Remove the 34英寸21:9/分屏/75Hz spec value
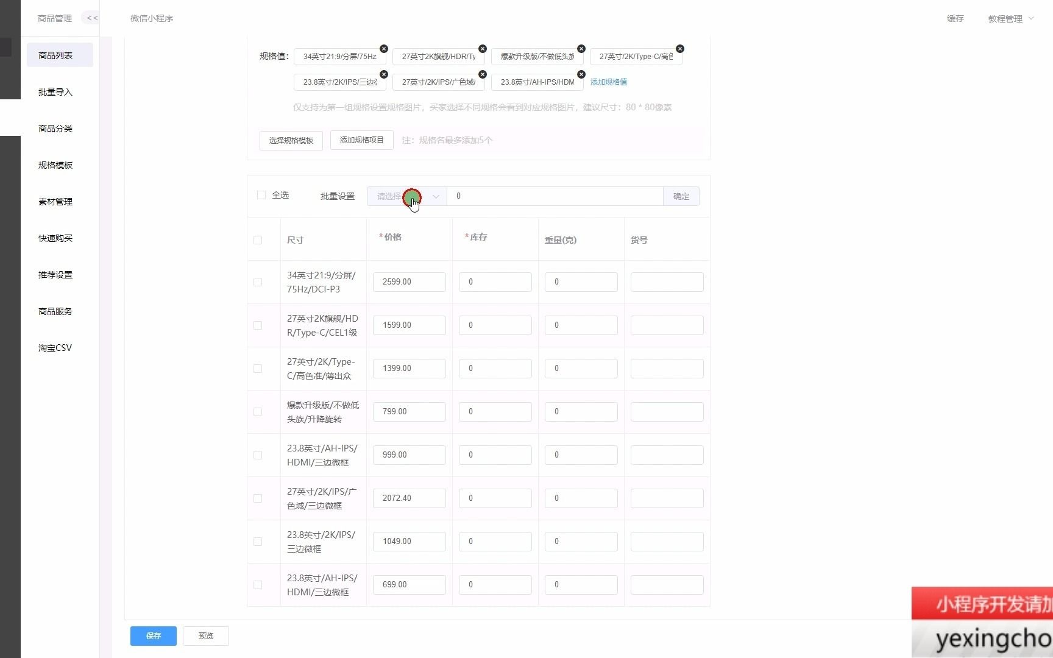This screenshot has height=658, width=1053. 383,48
